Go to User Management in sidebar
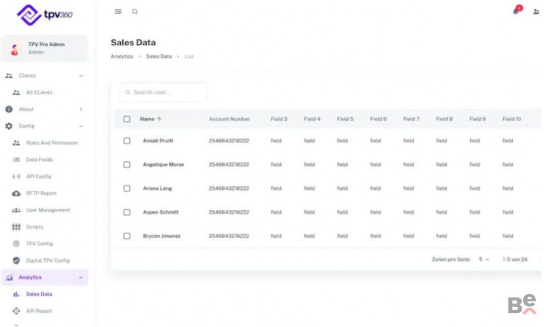544x327 pixels. (48, 210)
